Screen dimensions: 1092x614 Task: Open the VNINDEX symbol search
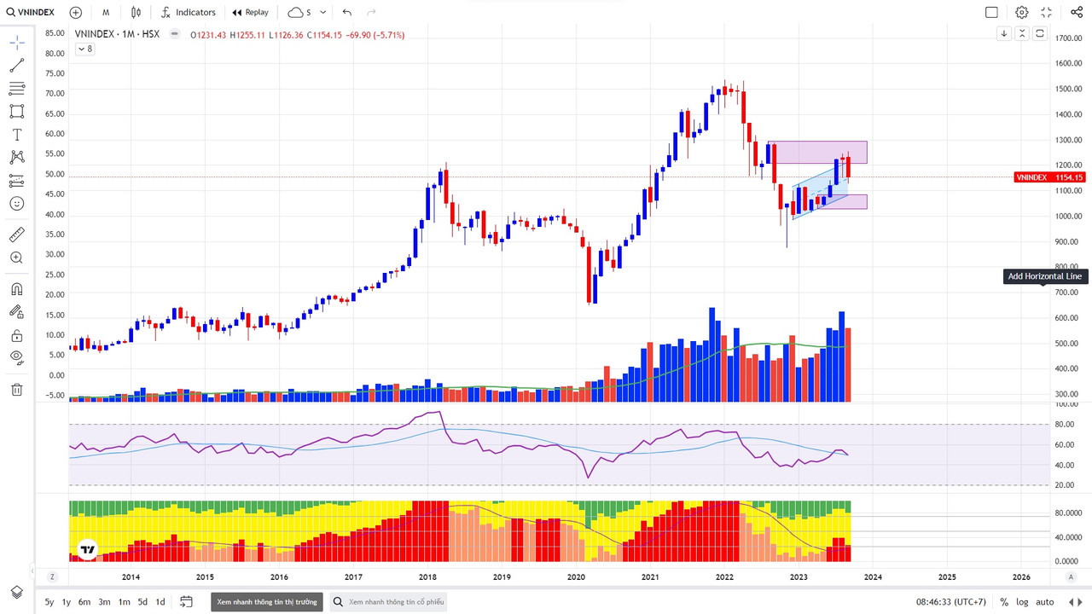pos(31,12)
